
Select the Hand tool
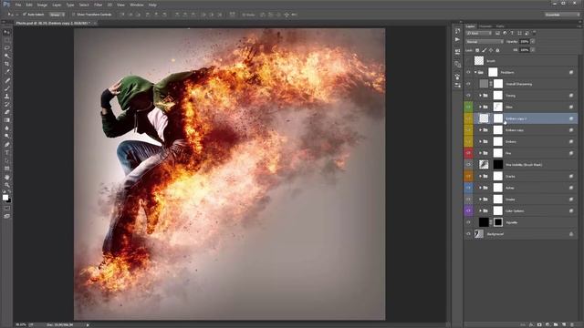coord(6,177)
